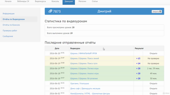Click +20 score in Вступление row
170x95 pixels.
pyautogui.click(x=138, y=79)
